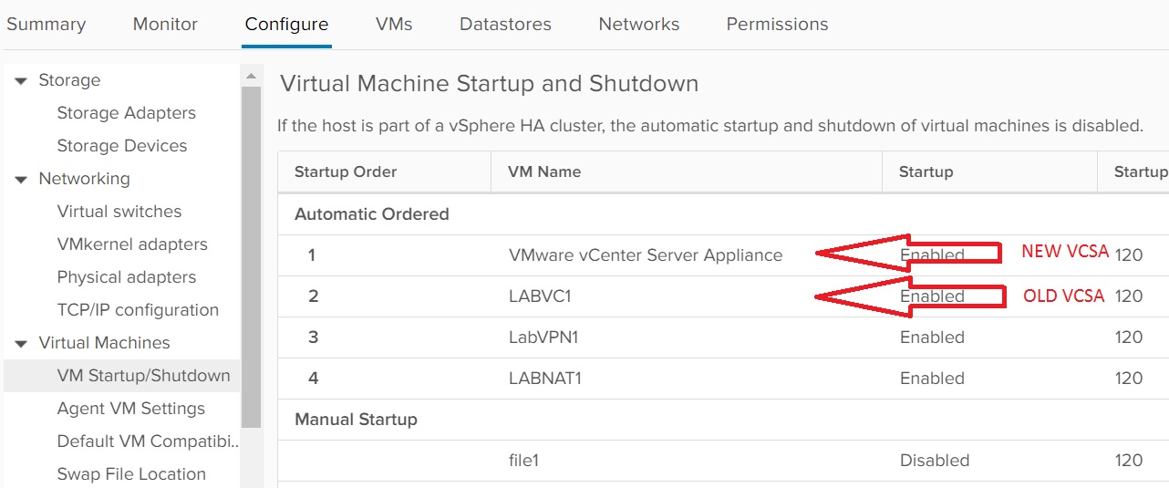
Task: Select Virtual switches in sidebar
Action: tap(119, 212)
